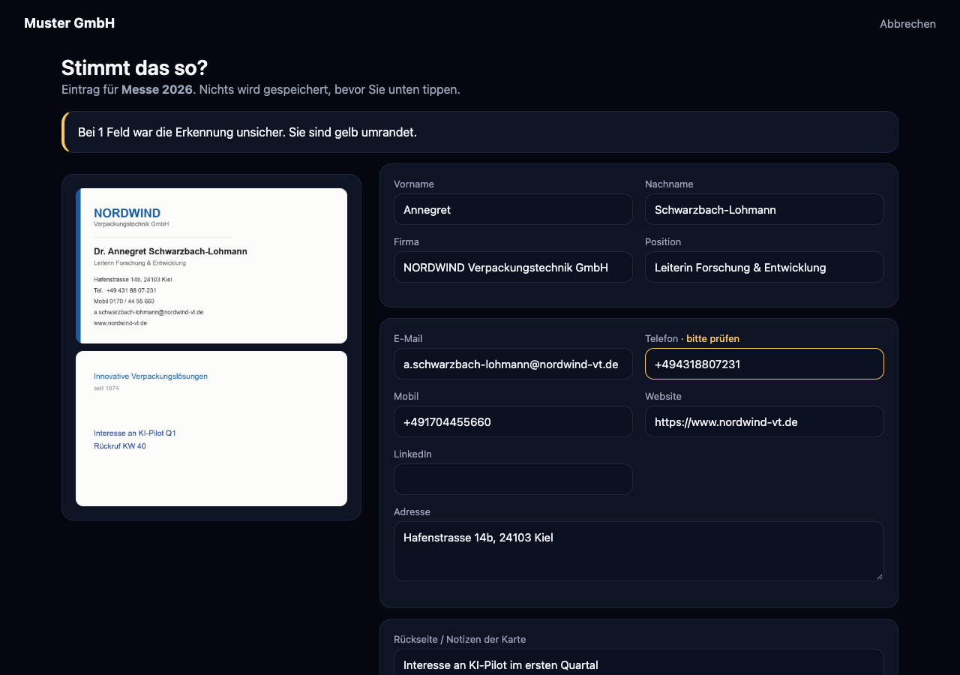Viewport: 960px width, 675px height.
Task: Edit the Website URL field
Action: tap(764, 421)
